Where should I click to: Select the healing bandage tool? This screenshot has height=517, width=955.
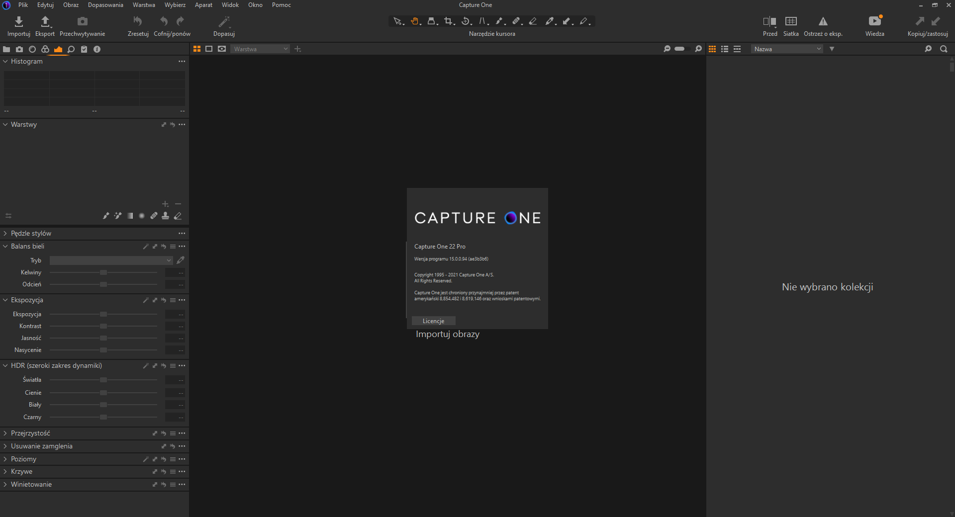tap(516, 21)
